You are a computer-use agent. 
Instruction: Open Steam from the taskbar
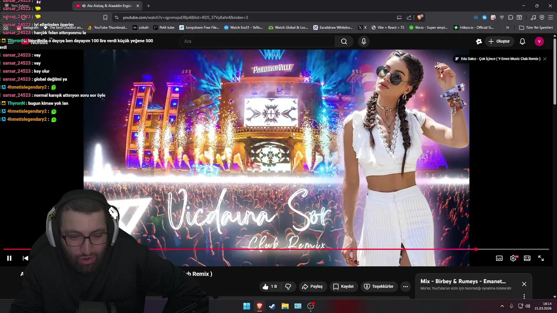tap(272, 306)
